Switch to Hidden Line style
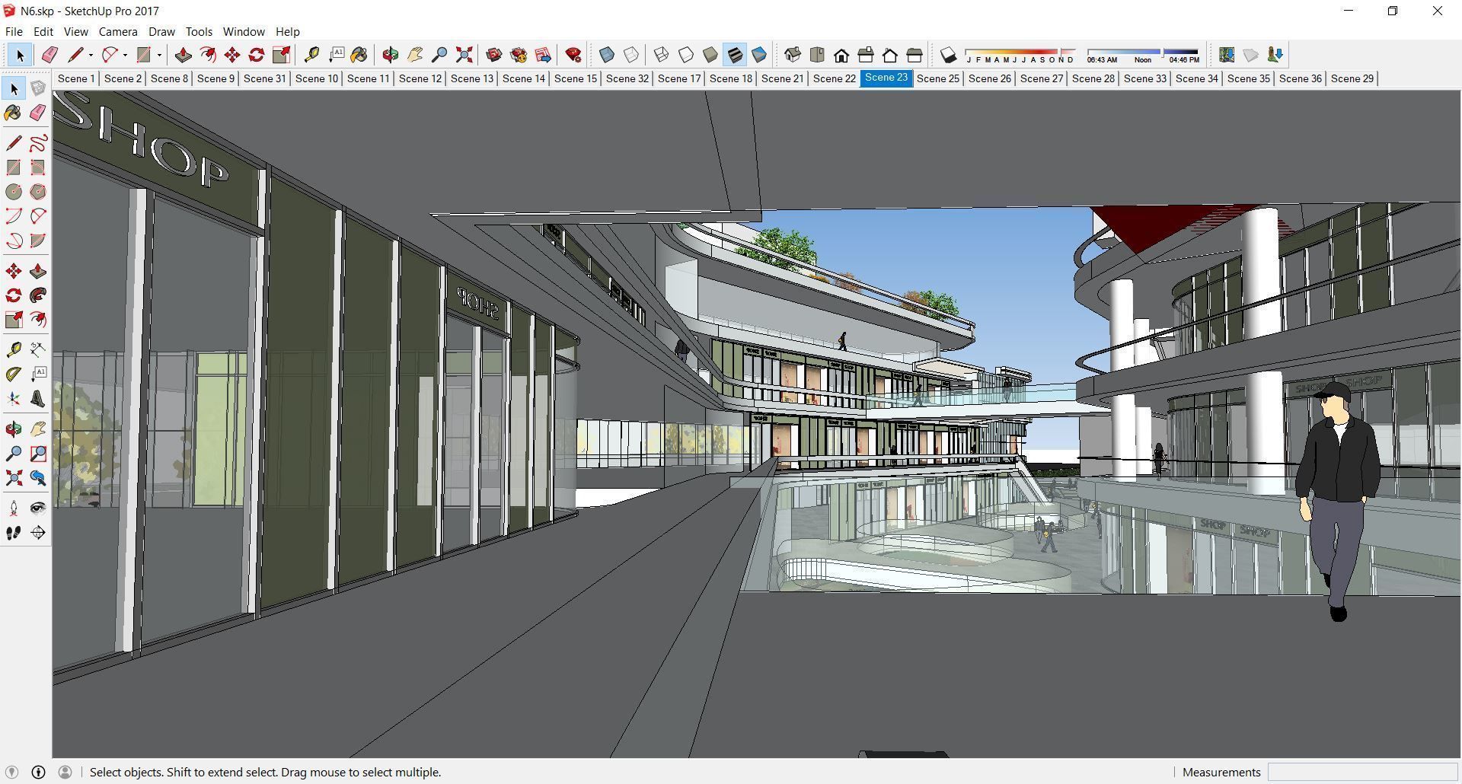Viewport: 1462px width, 784px height. pyautogui.click(x=686, y=55)
